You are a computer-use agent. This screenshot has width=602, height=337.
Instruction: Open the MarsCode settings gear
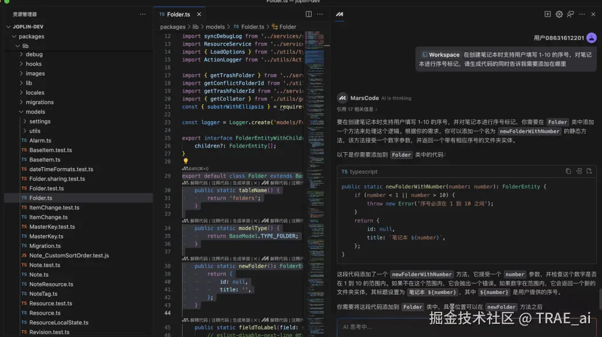pos(558,14)
